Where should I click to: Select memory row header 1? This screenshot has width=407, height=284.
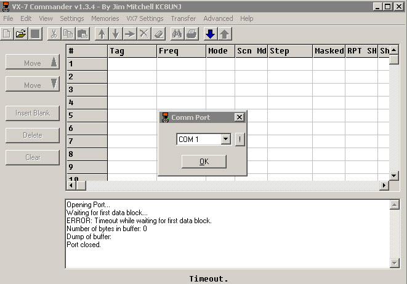[x=87, y=64]
